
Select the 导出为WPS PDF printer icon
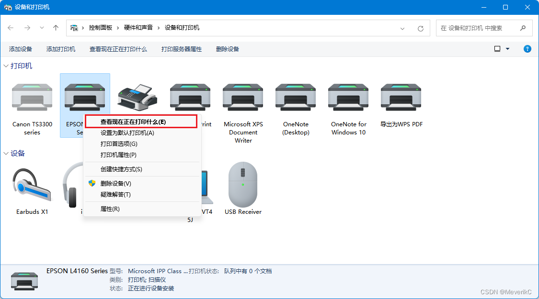(401, 98)
